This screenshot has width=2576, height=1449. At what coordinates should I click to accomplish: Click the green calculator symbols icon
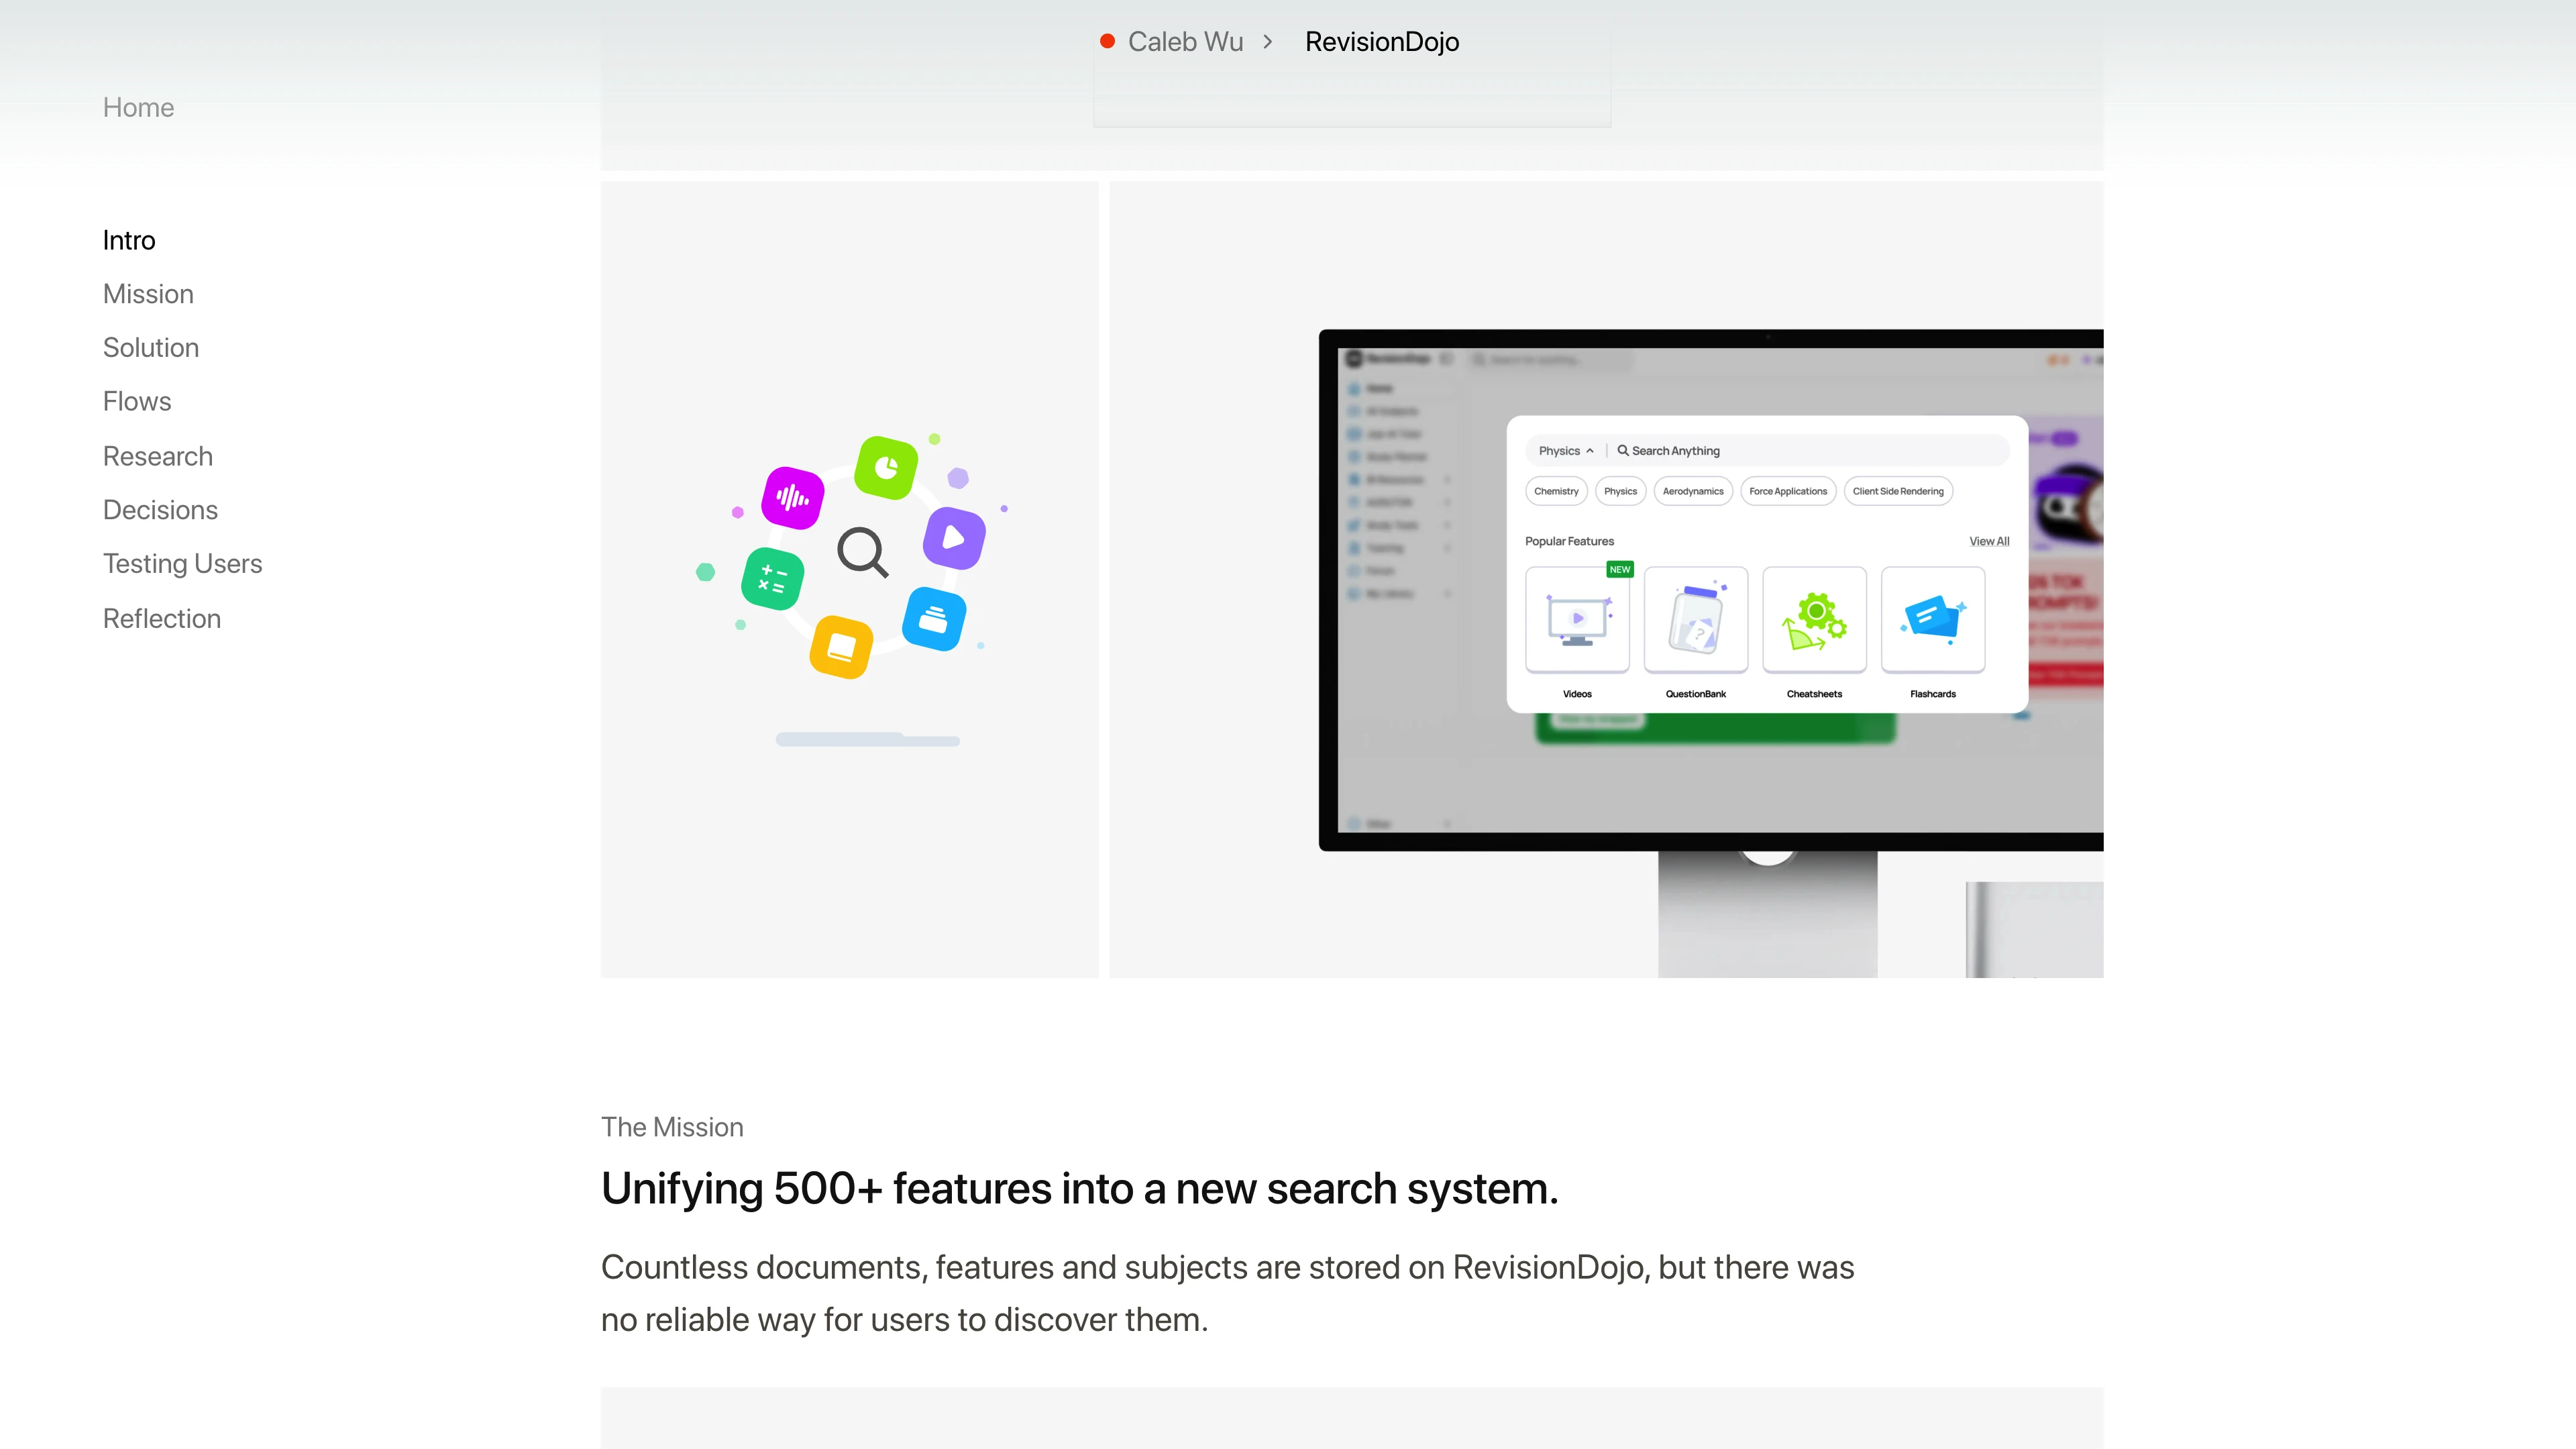(772, 579)
